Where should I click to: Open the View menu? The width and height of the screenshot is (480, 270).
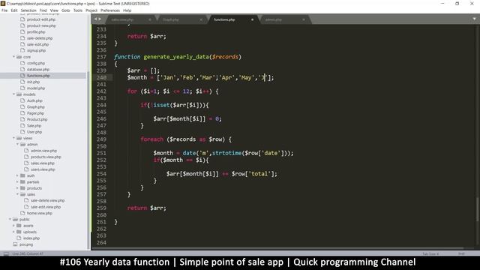tap(54, 10)
